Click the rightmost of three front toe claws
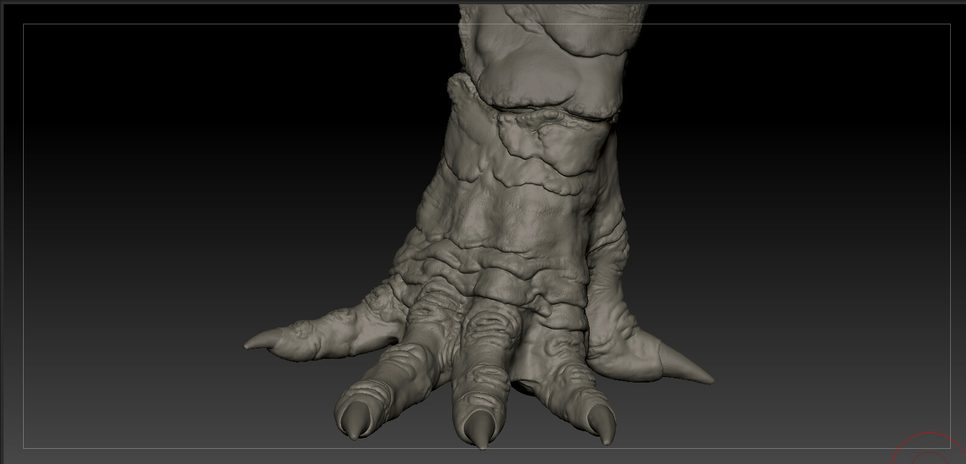The image size is (966, 464). coord(602,424)
